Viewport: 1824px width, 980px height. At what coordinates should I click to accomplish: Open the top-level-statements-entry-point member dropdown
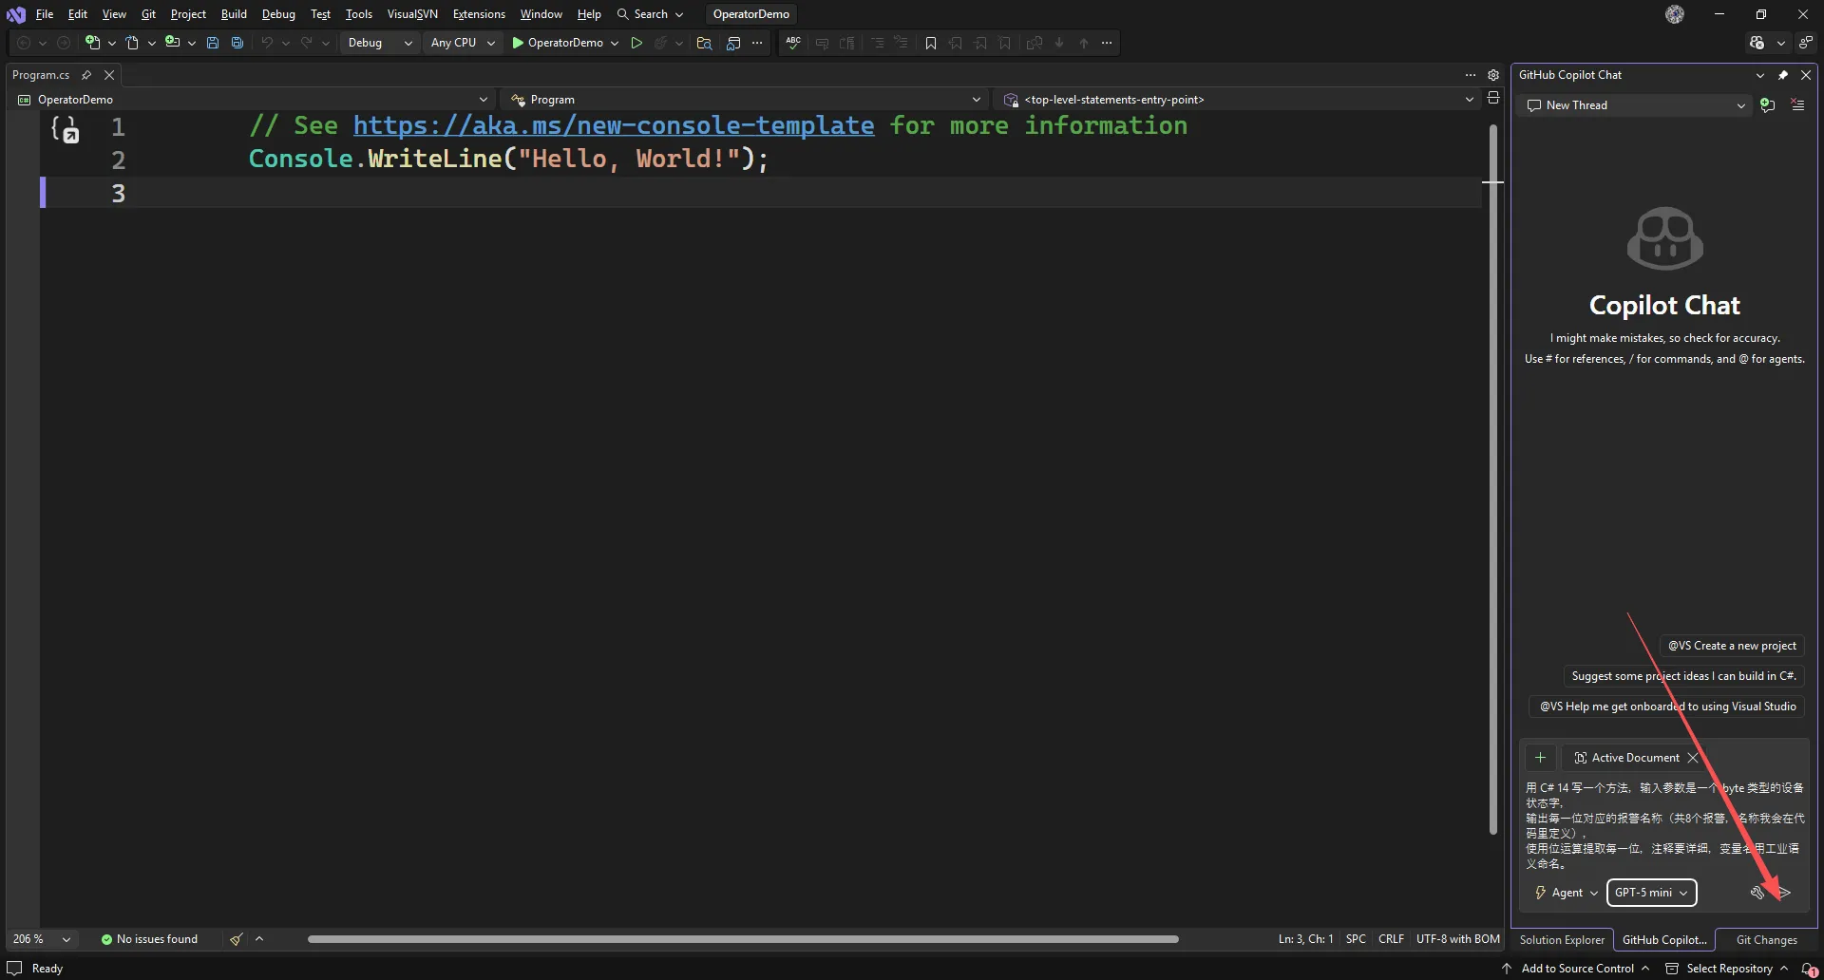click(x=1238, y=100)
